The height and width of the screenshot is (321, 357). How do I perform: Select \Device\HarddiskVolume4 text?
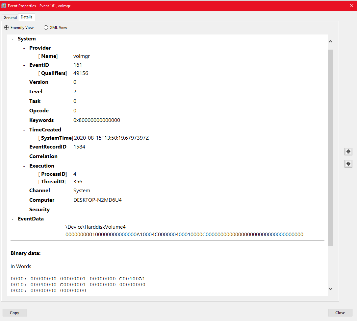95,227
